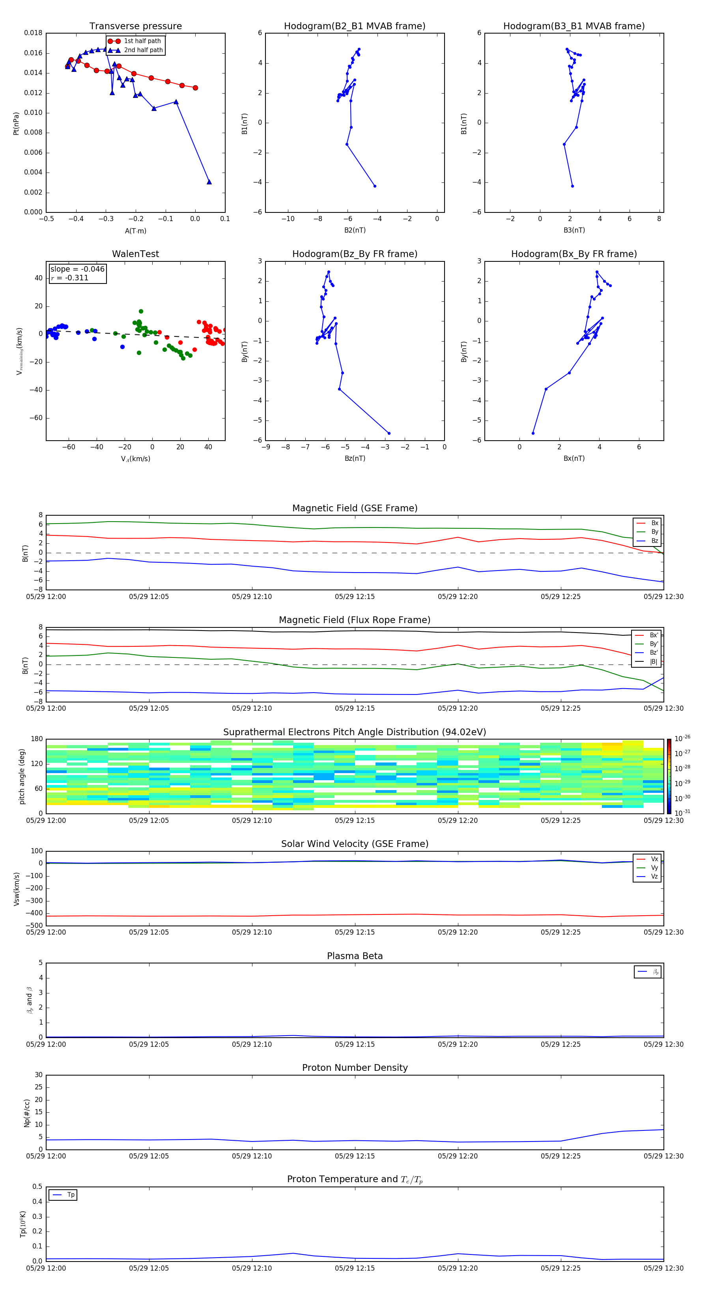
Task: Click the 'Pt(nPa)' y-axis label
Action: 16,123
